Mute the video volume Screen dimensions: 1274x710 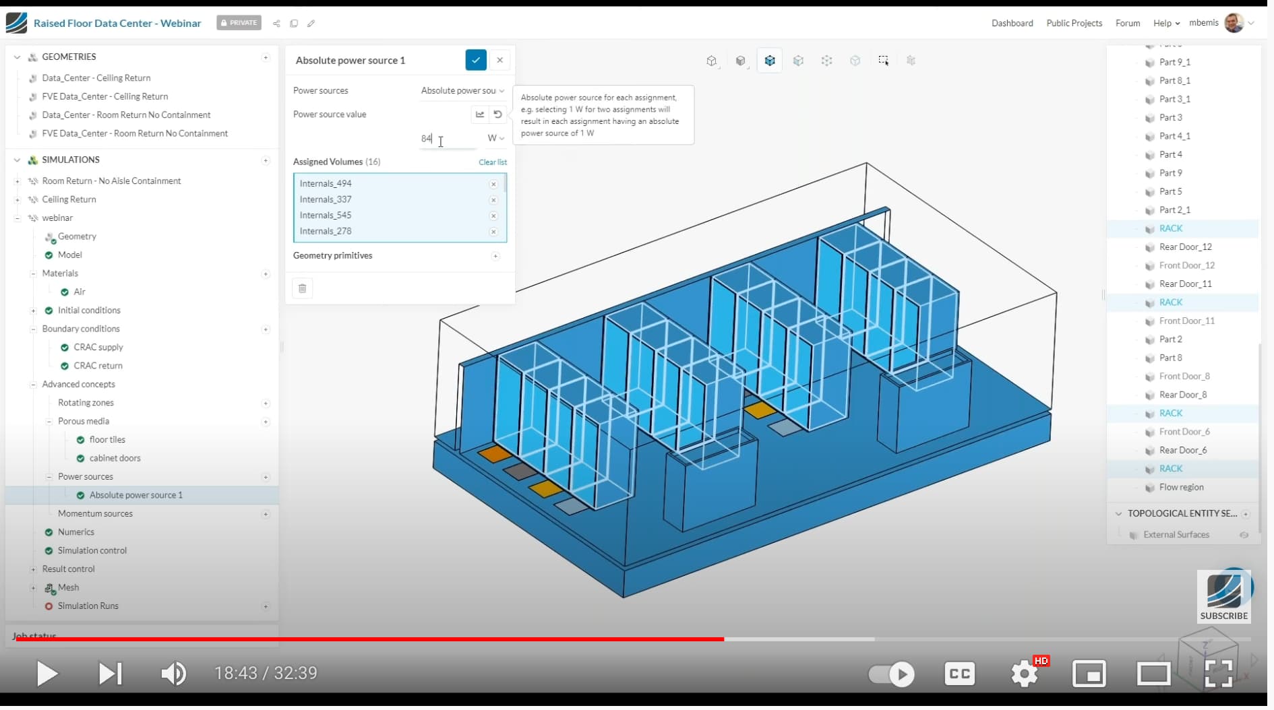(x=173, y=673)
